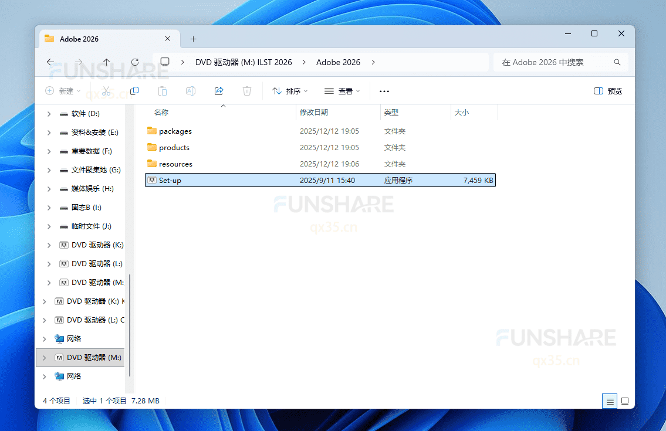The height and width of the screenshot is (431, 666).
Task: Click the Cut scissors icon
Action: 106,91
